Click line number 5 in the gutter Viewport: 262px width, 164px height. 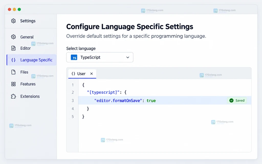(x=73, y=117)
